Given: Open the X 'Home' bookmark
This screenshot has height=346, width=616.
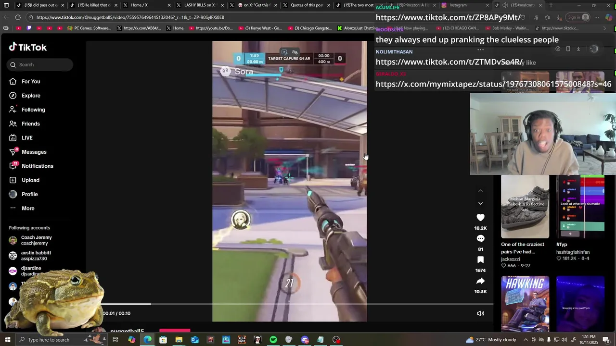Looking at the screenshot, I should pos(175,28).
